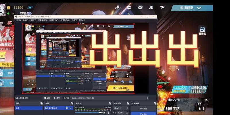Image resolution: width=230 pixels, height=115 pixels.
Task: Open the 麦克风/Aux three-dot options menu
Action: (108, 113)
